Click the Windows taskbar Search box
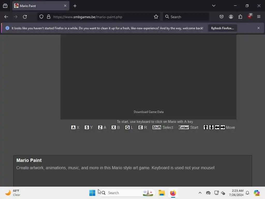This screenshot has height=199, width=265. click(x=127, y=193)
